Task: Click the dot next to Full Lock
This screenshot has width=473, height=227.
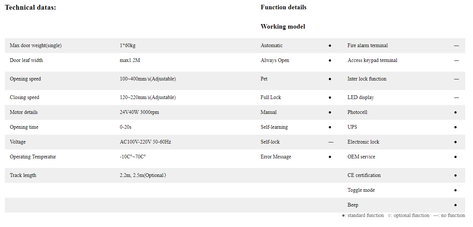Action: point(330,98)
